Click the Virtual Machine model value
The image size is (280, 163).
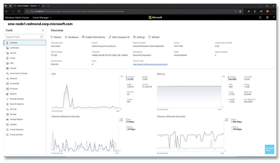(x=180, y=55)
